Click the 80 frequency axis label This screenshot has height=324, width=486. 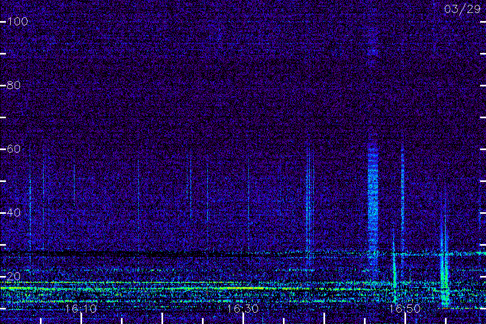[13, 85]
